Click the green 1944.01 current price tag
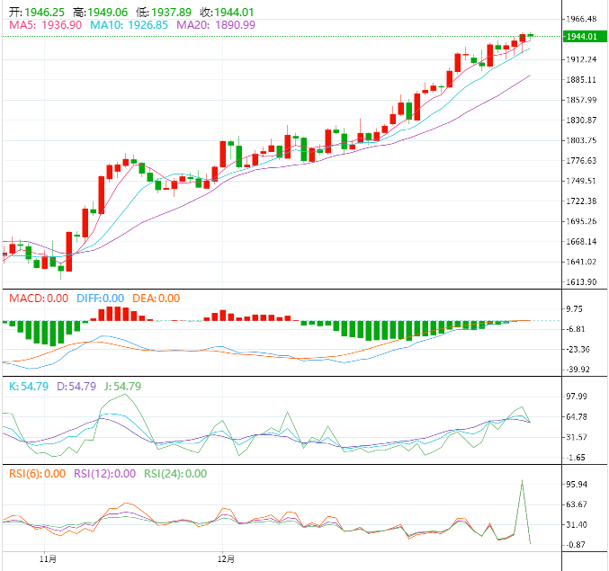The image size is (609, 571). coord(584,37)
